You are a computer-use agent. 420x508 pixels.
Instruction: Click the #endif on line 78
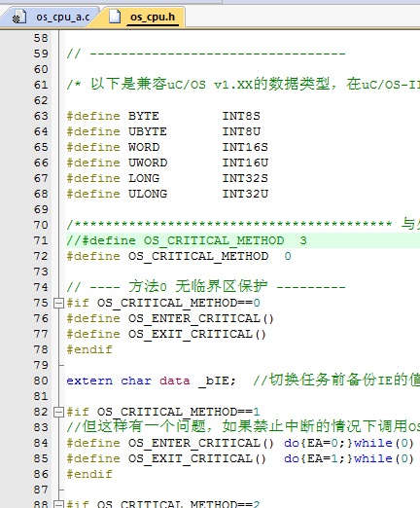pos(89,349)
